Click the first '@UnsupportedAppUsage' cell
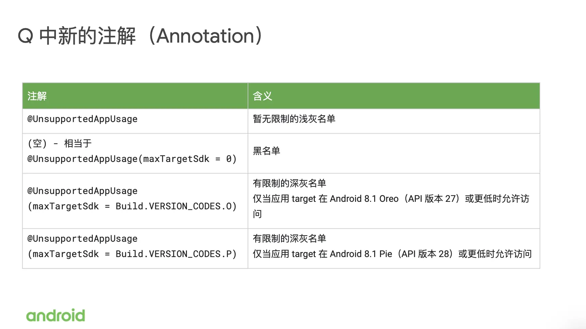586x329 pixels. pos(83,119)
